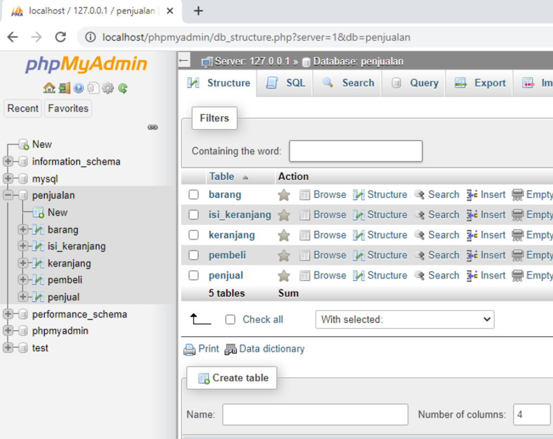Click penjual table icon in the tree

coord(38,297)
